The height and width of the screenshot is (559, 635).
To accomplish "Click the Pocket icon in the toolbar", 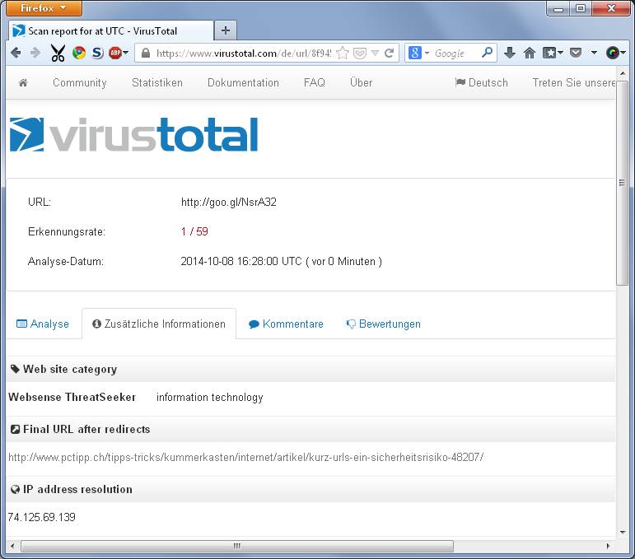I will [576, 53].
